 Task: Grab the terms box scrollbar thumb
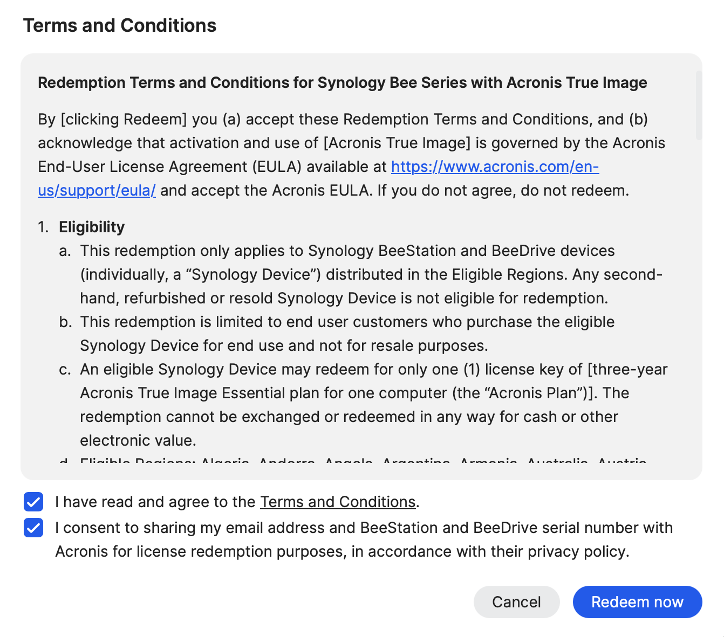pyautogui.click(x=699, y=105)
